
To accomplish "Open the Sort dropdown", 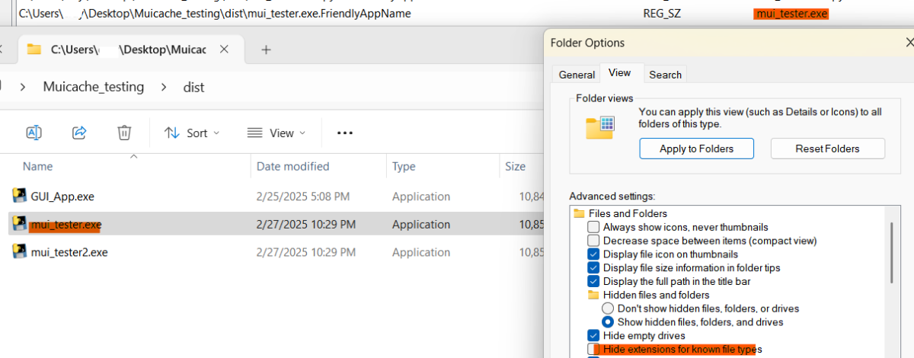I will coord(192,133).
